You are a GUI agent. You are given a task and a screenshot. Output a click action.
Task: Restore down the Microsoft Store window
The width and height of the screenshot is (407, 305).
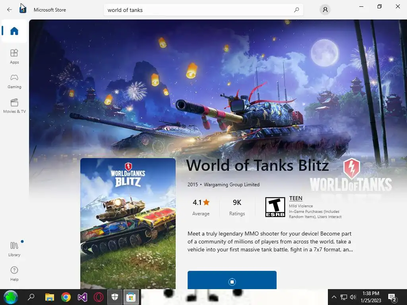[380, 6]
